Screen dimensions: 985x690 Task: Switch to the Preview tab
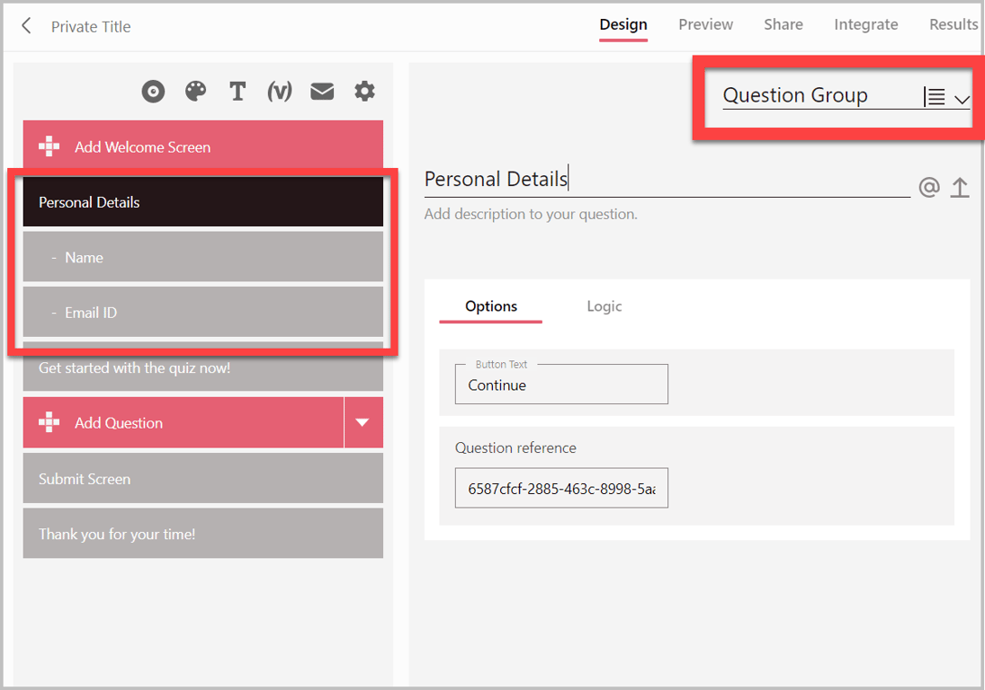pyautogui.click(x=705, y=25)
